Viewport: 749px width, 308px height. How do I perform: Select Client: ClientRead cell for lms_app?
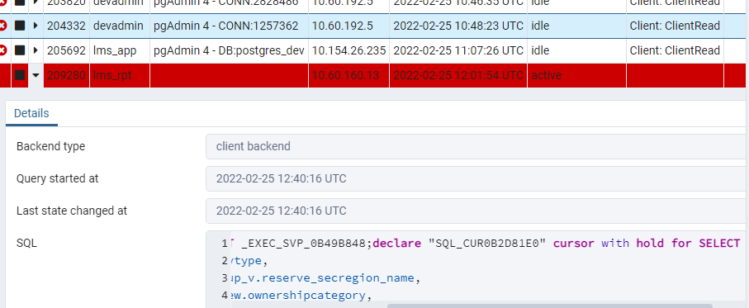click(x=675, y=50)
